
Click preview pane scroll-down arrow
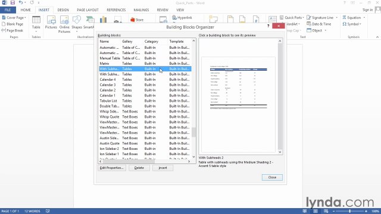pos(280,152)
